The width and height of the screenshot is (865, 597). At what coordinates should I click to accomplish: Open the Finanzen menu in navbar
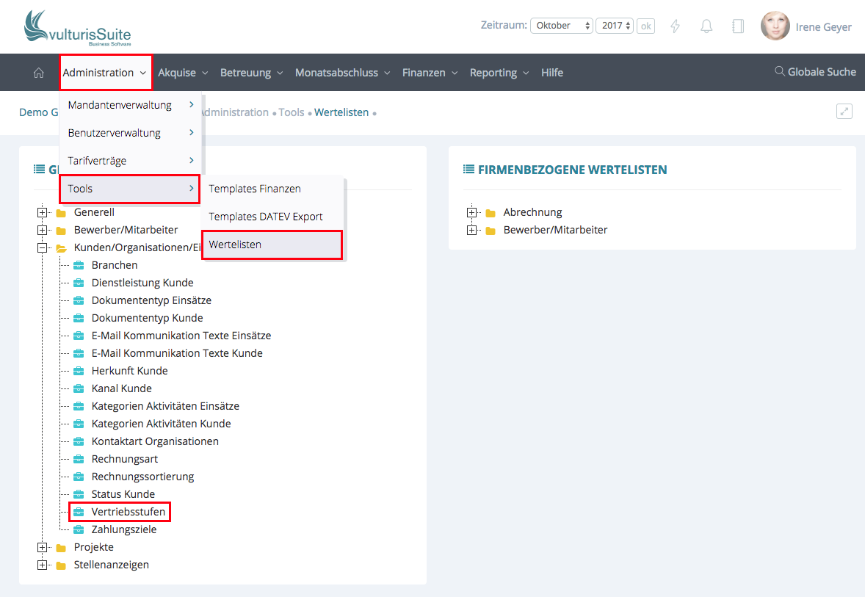[430, 73]
